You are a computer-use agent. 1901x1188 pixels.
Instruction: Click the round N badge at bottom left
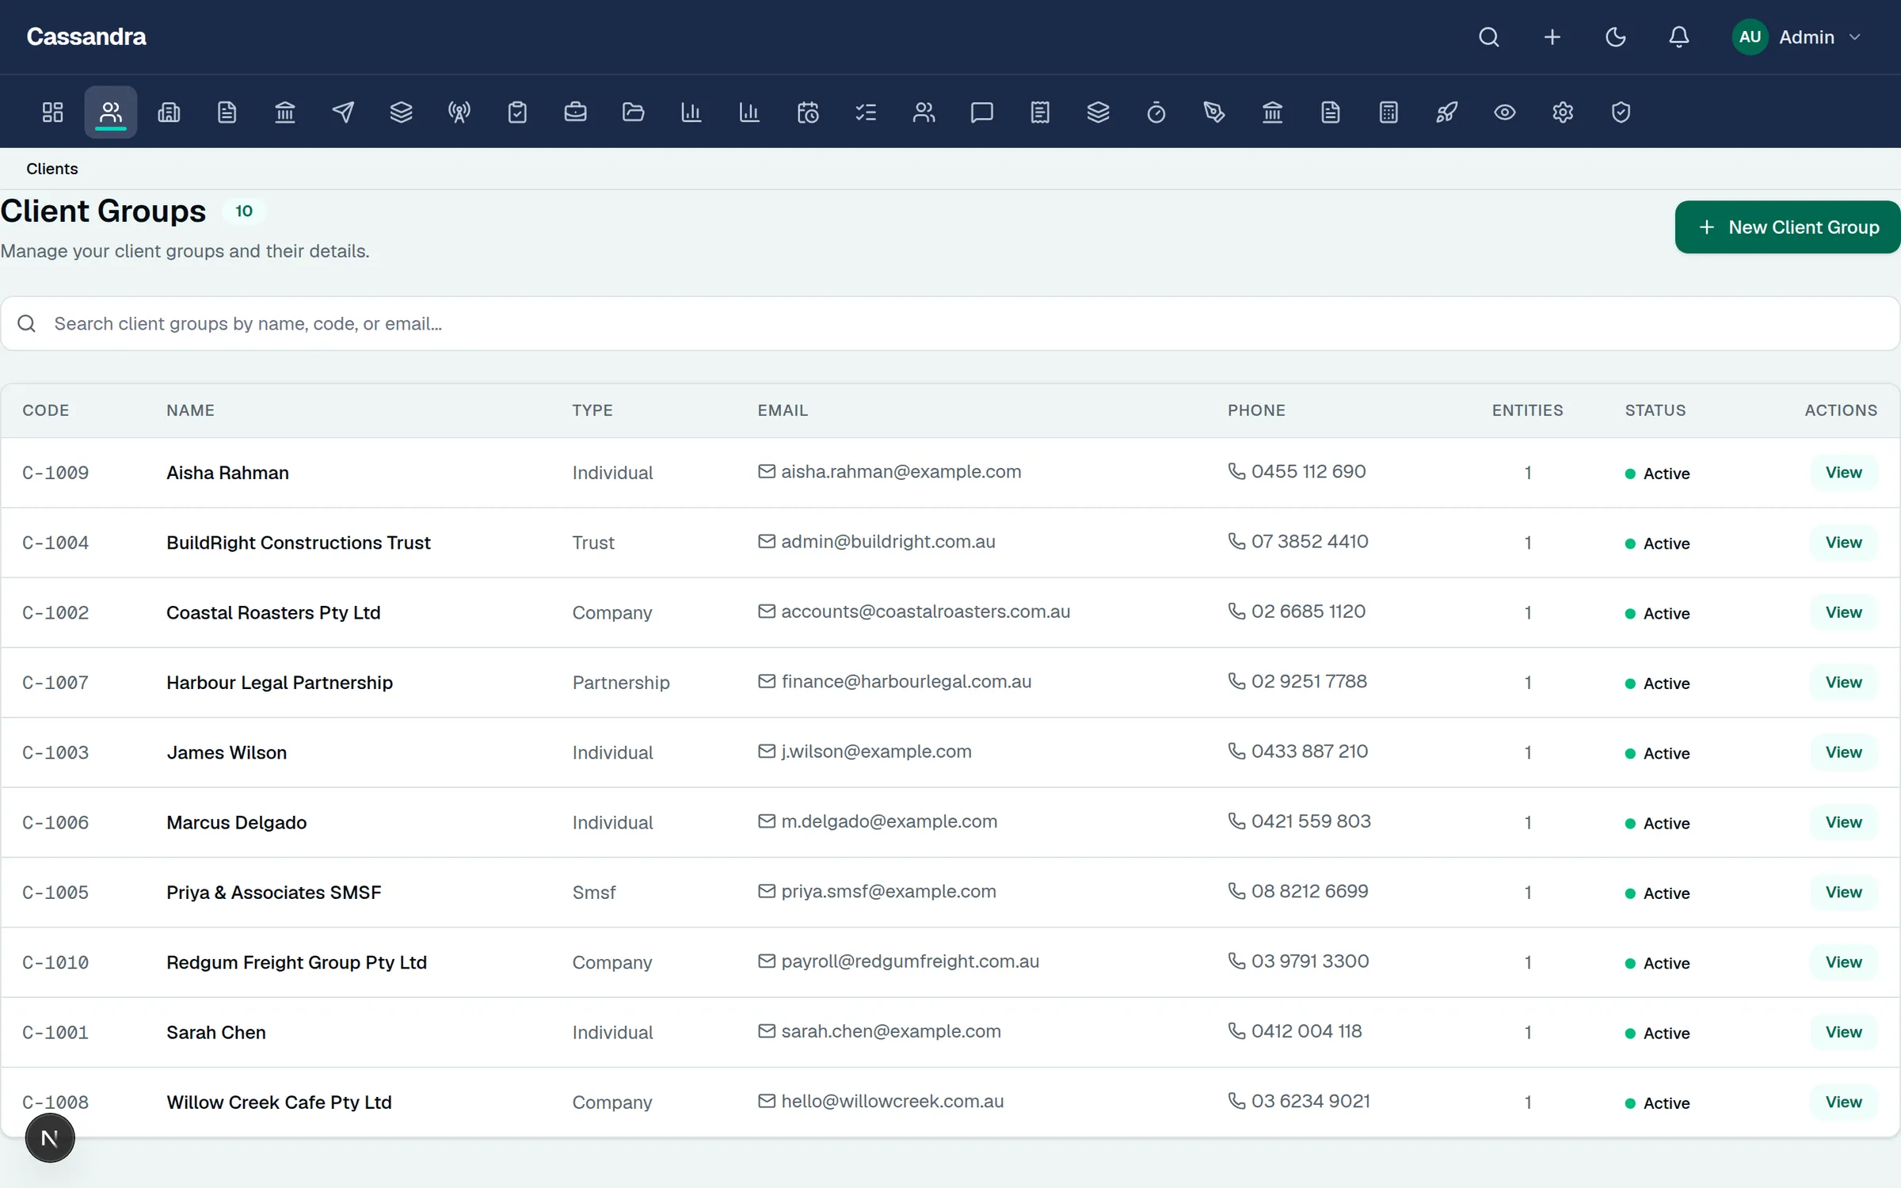point(50,1138)
